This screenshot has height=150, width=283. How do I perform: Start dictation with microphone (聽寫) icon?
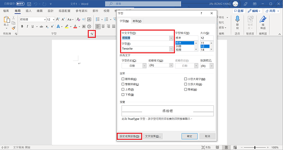coord(237,19)
